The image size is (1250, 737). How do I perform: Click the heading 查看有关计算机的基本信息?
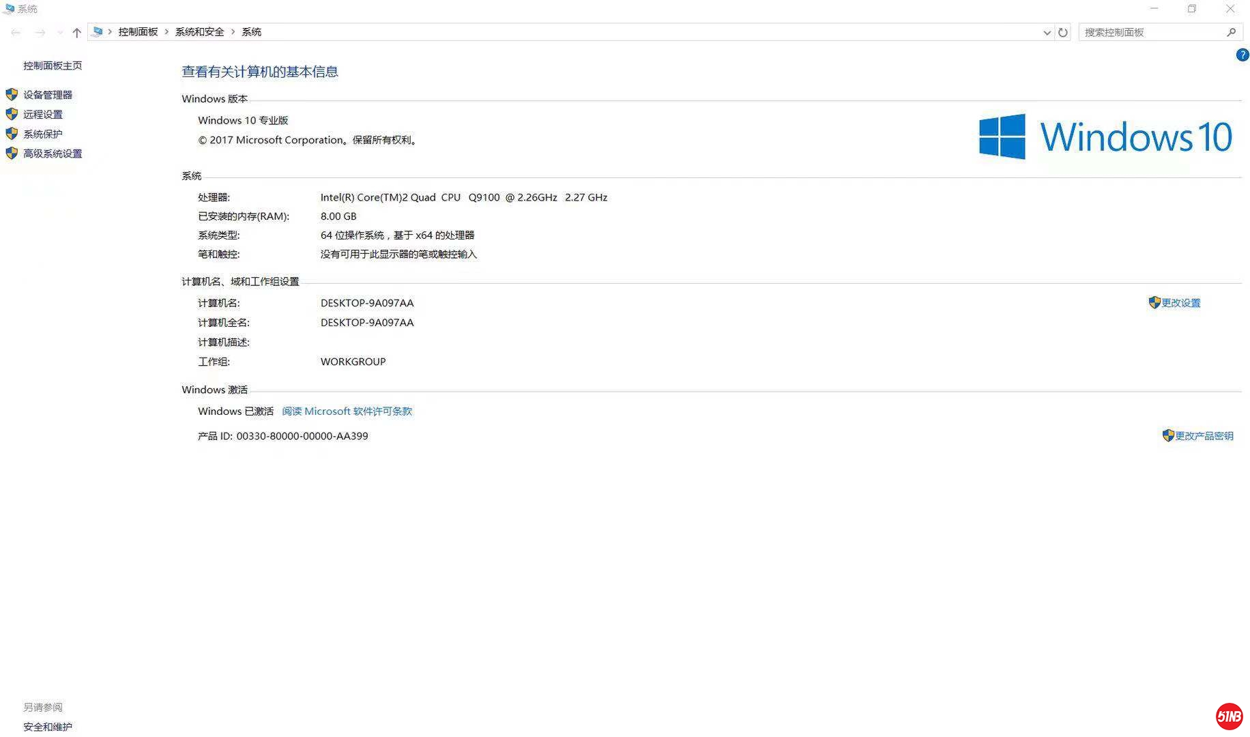tap(260, 72)
